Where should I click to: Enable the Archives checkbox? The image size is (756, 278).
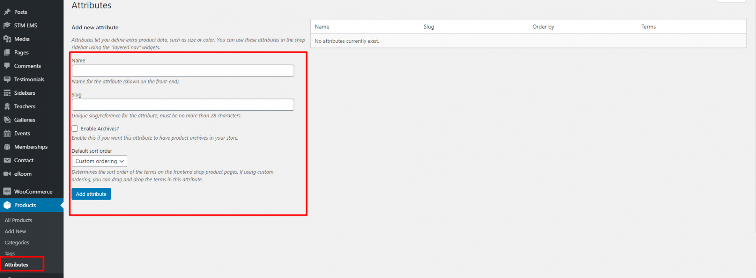click(x=75, y=129)
